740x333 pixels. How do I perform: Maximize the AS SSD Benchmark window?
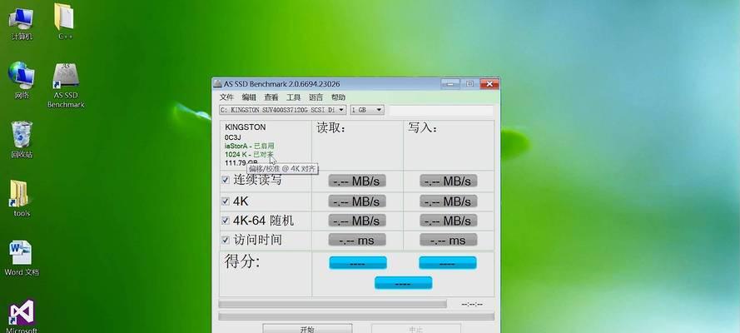(x=469, y=84)
